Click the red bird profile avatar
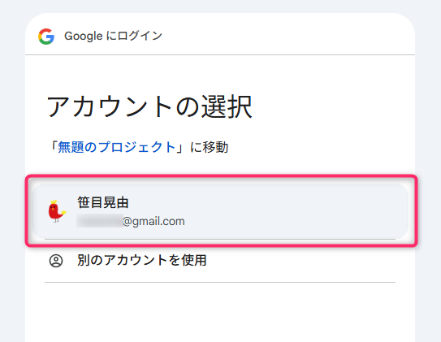The image size is (441, 342). [x=57, y=211]
